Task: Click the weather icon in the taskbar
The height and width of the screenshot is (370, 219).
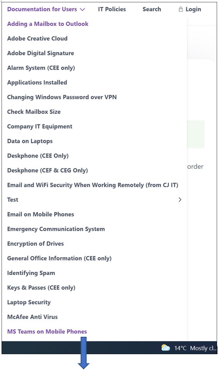Action: pyautogui.click(x=165, y=348)
